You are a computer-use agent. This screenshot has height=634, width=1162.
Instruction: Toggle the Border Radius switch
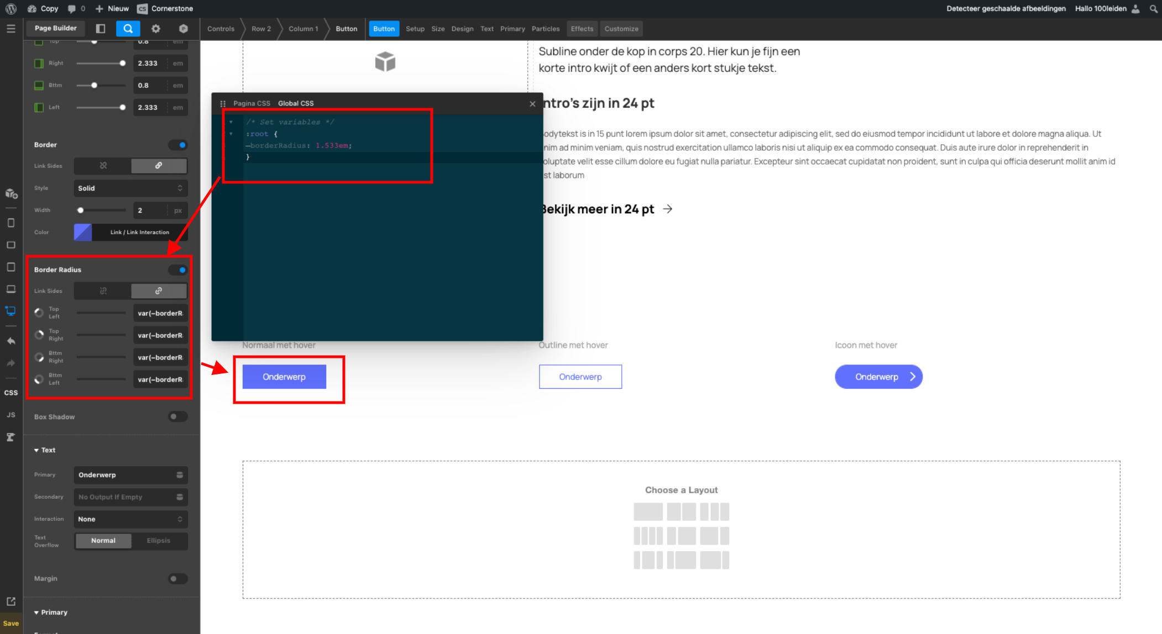(x=178, y=270)
